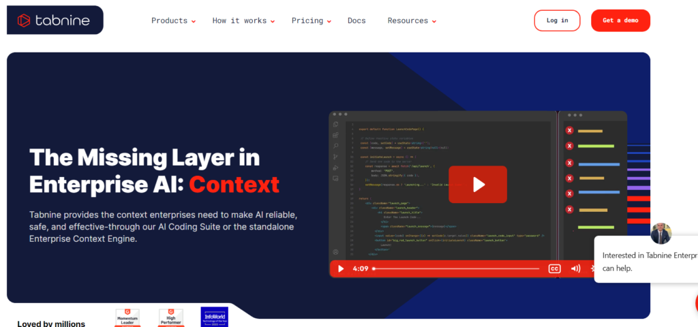Click the G2 High Performer badge
The height and width of the screenshot is (327, 698).
coord(171,317)
